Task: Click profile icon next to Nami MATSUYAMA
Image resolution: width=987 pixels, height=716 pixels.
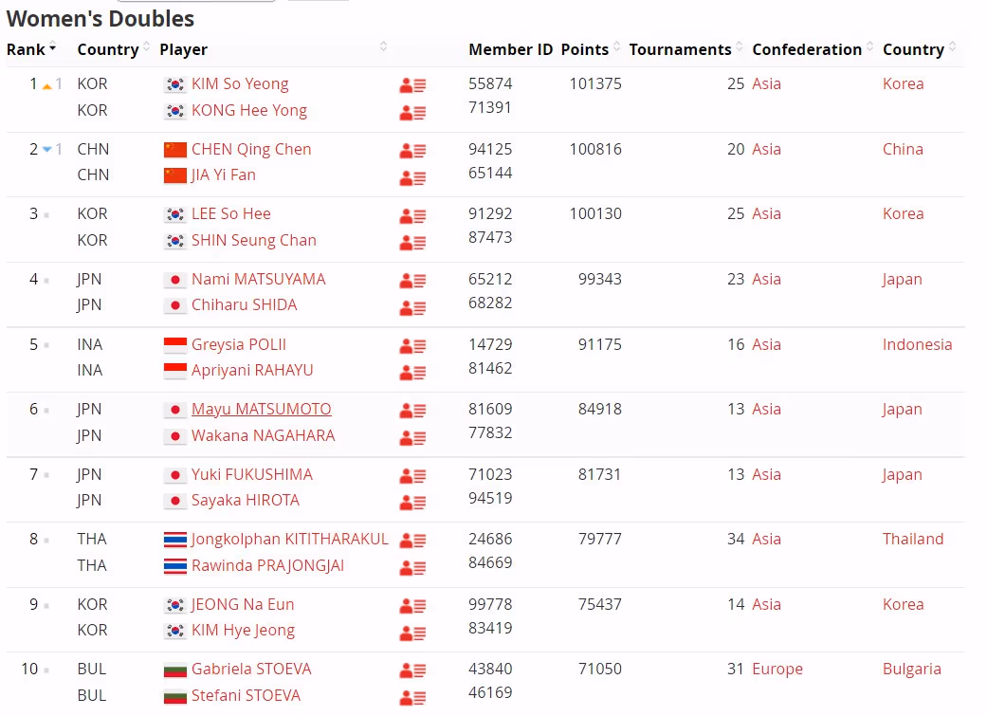Action: [x=412, y=280]
